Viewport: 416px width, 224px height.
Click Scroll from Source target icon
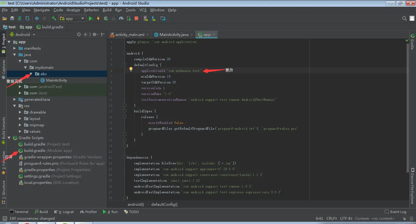(79, 35)
